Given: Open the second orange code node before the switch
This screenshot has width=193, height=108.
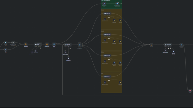Looking at the screenshot, I should 47,44.
